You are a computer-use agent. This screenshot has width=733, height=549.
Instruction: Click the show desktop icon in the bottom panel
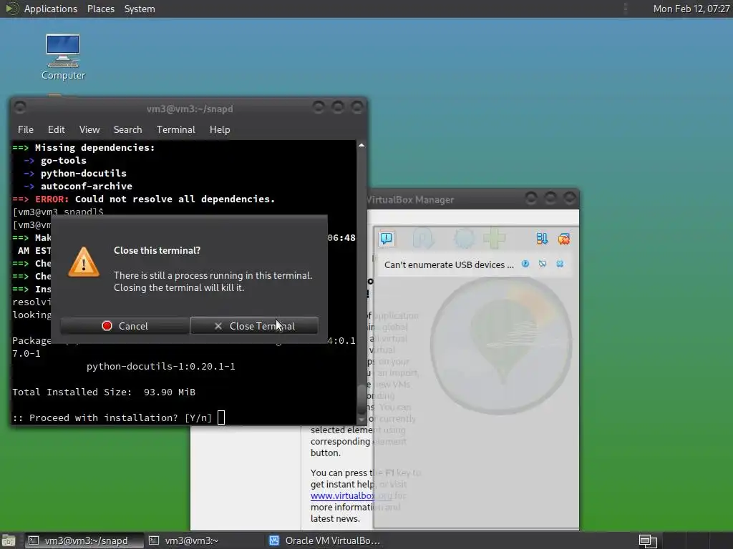(x=9, y=540)
